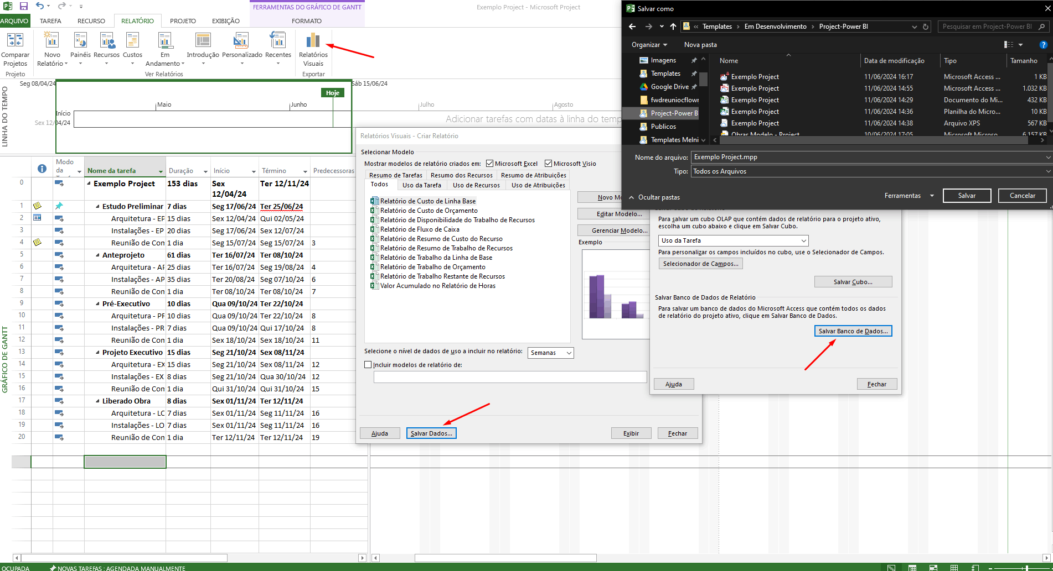Click the task table horizontal scrollbar
1053x571 pixels.
(124, 558)
